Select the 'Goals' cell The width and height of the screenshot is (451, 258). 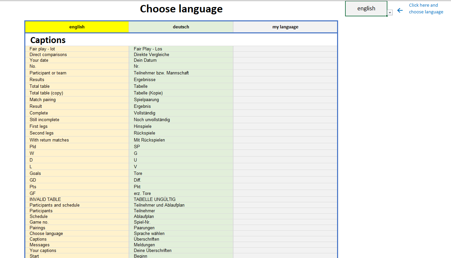tap(77, 173)
